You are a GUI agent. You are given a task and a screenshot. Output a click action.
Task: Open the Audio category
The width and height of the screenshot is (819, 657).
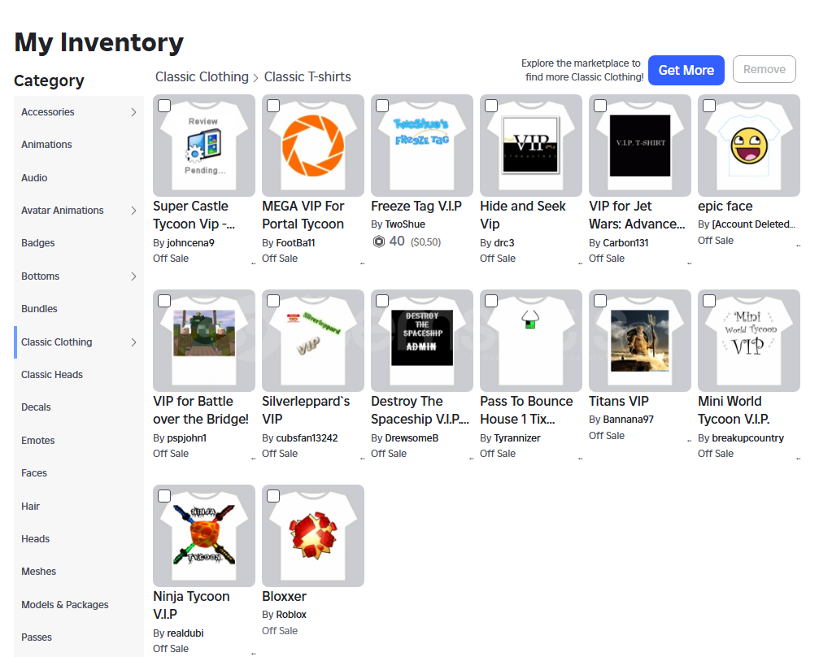click(79, 177)
